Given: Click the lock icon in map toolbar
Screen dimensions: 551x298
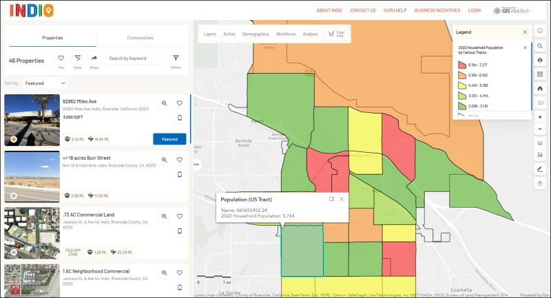Looking at the screenshot, I should tap(540, 183).
